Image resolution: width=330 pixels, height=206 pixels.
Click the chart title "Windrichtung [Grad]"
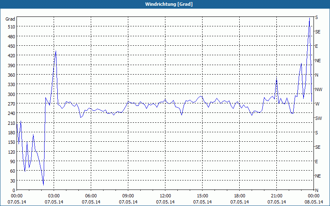point(169,4)
